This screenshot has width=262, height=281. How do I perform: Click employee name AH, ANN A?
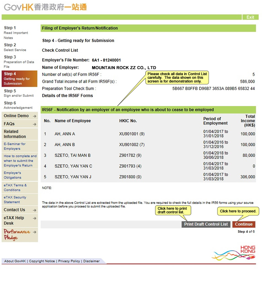point(65,134)
